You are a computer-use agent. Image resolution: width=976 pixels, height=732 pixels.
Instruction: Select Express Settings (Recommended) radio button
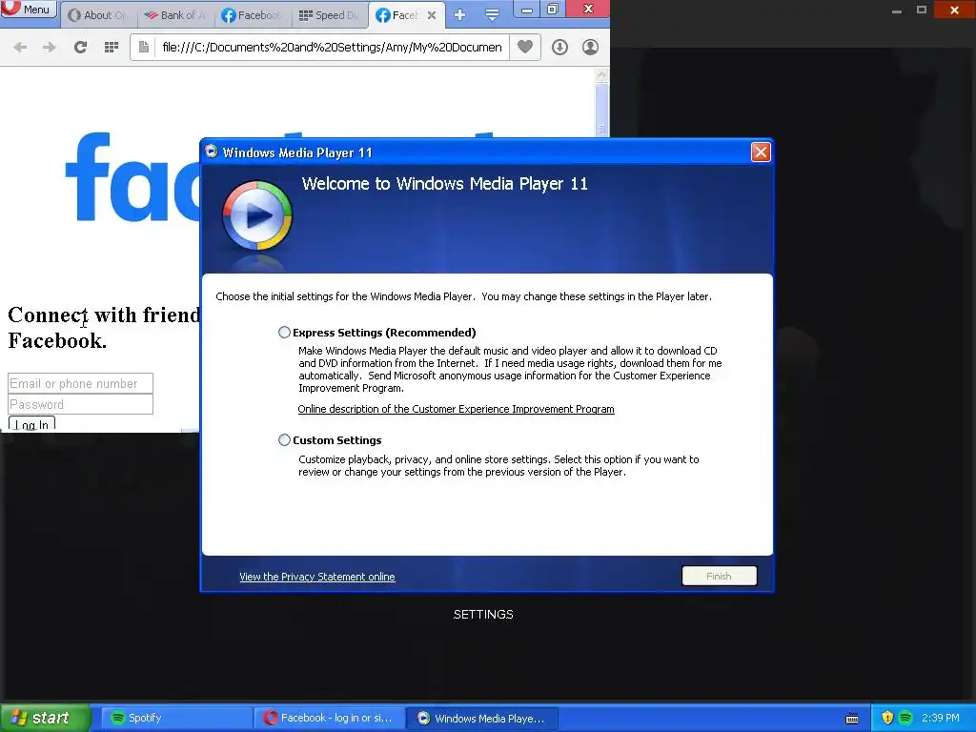click(x=284, y=333)
